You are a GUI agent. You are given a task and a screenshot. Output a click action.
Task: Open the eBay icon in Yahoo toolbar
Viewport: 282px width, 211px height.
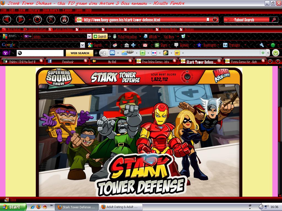tap(177, 53)
